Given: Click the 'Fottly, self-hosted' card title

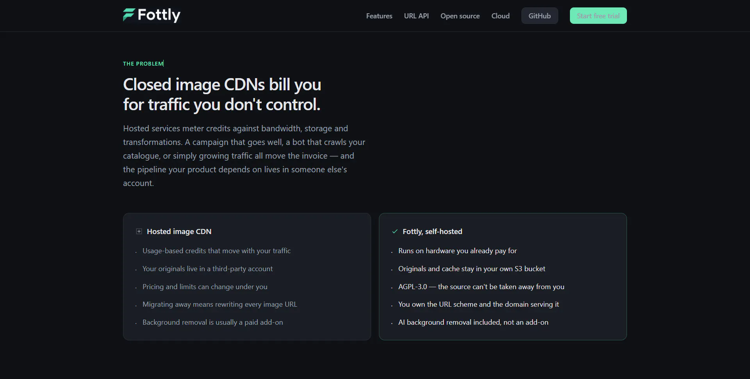Looking at the screenshot, I should coord(432,232).
